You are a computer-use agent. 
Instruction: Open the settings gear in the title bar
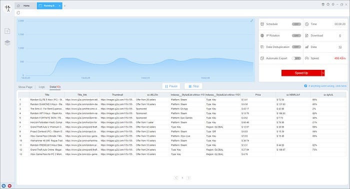333,4
